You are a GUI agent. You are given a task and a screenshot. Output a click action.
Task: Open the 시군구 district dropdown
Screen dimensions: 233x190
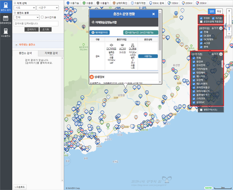pyautogui.click(x=47, y=8)
